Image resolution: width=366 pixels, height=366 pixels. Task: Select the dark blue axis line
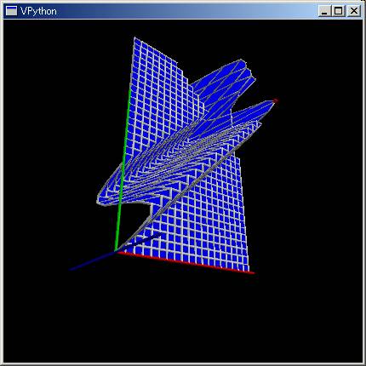pyautogui.click(x=115, y=252)
